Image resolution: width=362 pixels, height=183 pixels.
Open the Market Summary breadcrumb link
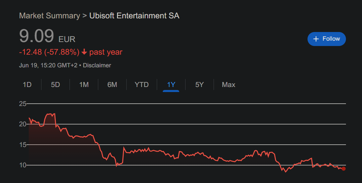point(49,16)
